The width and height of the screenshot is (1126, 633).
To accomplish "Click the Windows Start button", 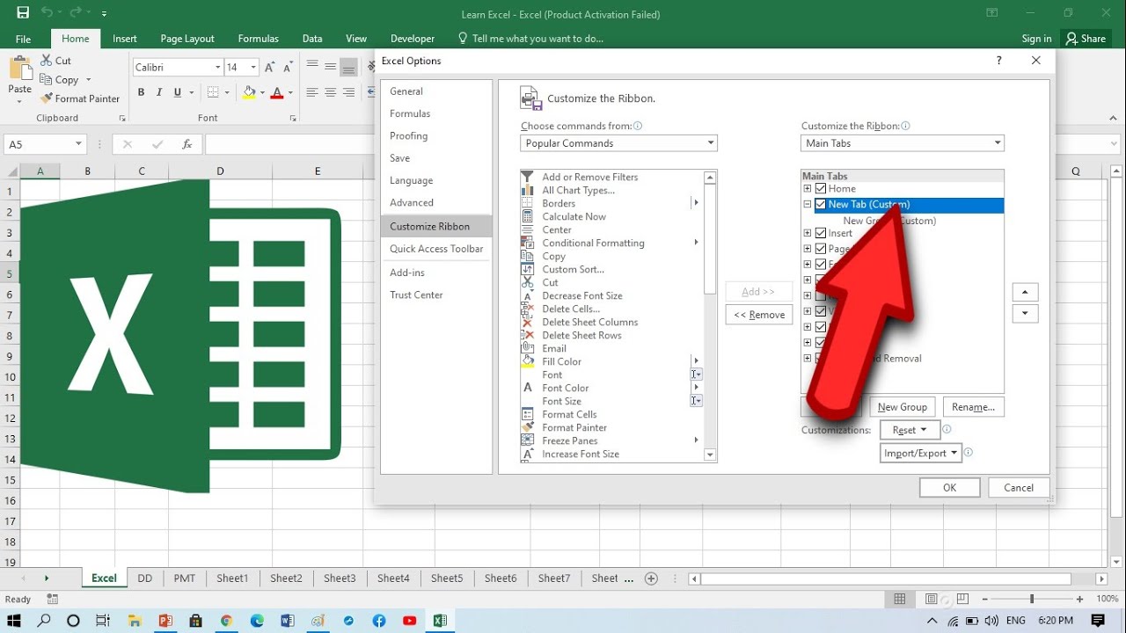I will pyautogui.click(x=14, y=621).
